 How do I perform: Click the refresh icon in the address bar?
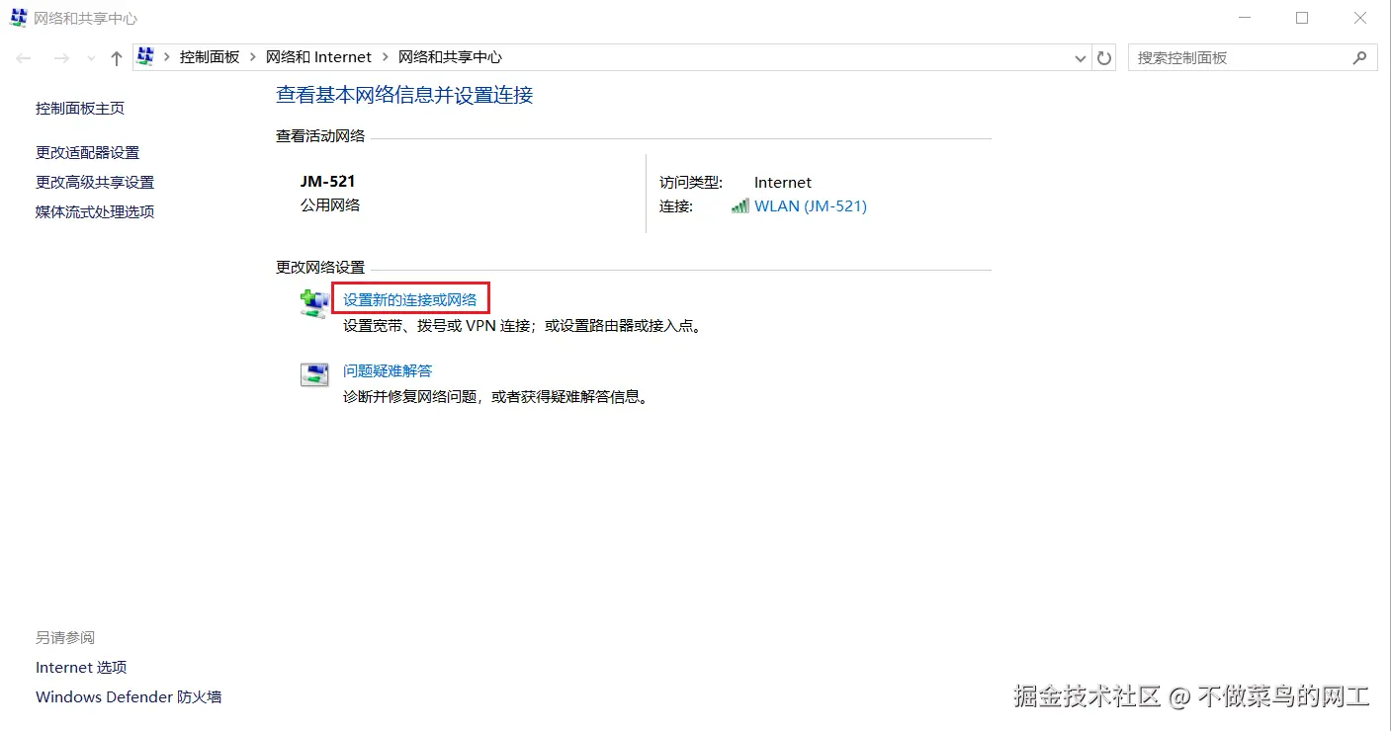(1104, 57)
